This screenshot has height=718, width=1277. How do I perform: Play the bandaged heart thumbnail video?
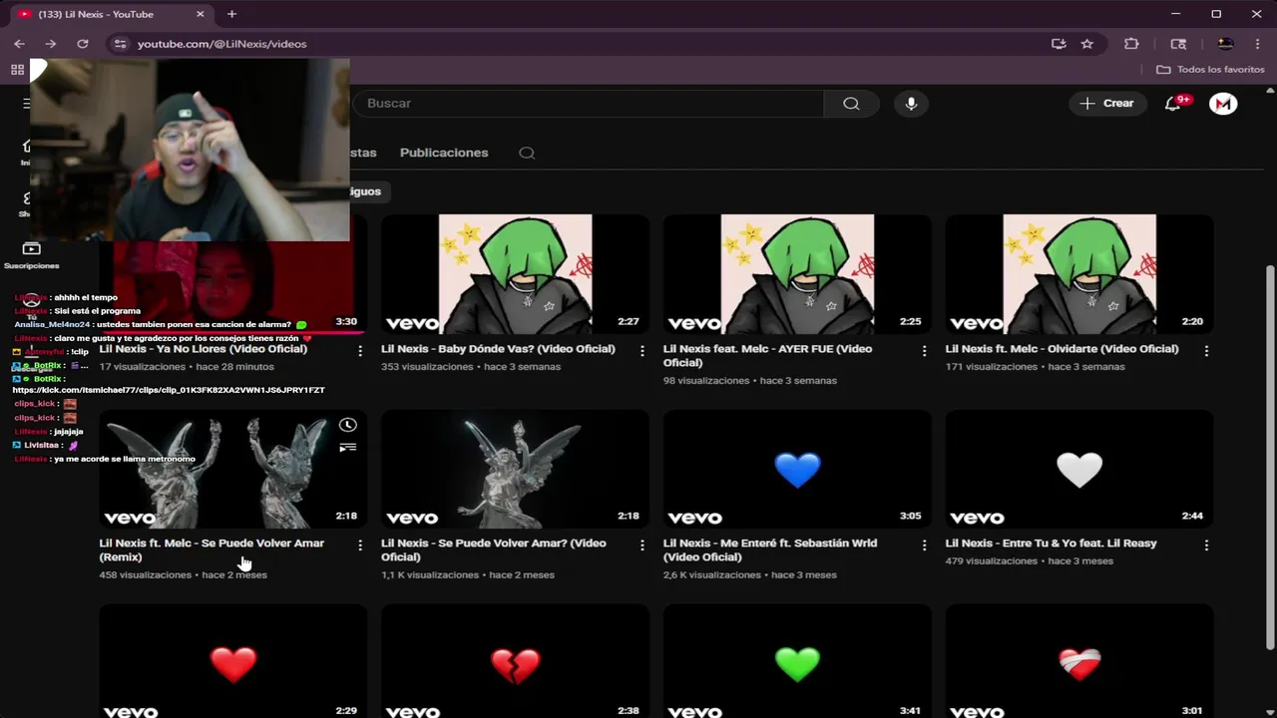point(1079,661)
